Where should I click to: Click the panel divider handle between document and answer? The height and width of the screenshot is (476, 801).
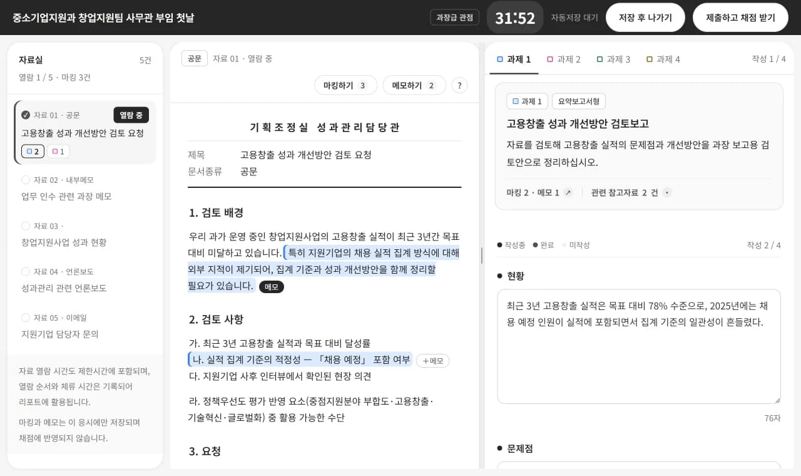(482, 256)
